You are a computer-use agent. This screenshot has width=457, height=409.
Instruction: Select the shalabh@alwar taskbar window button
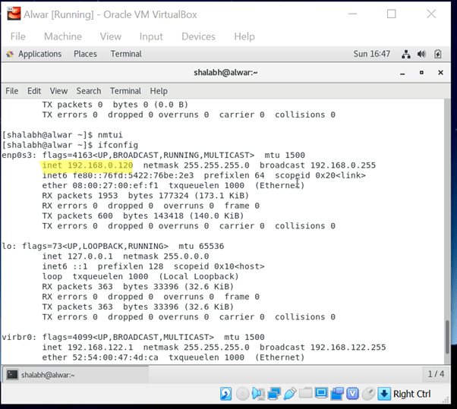44,374
